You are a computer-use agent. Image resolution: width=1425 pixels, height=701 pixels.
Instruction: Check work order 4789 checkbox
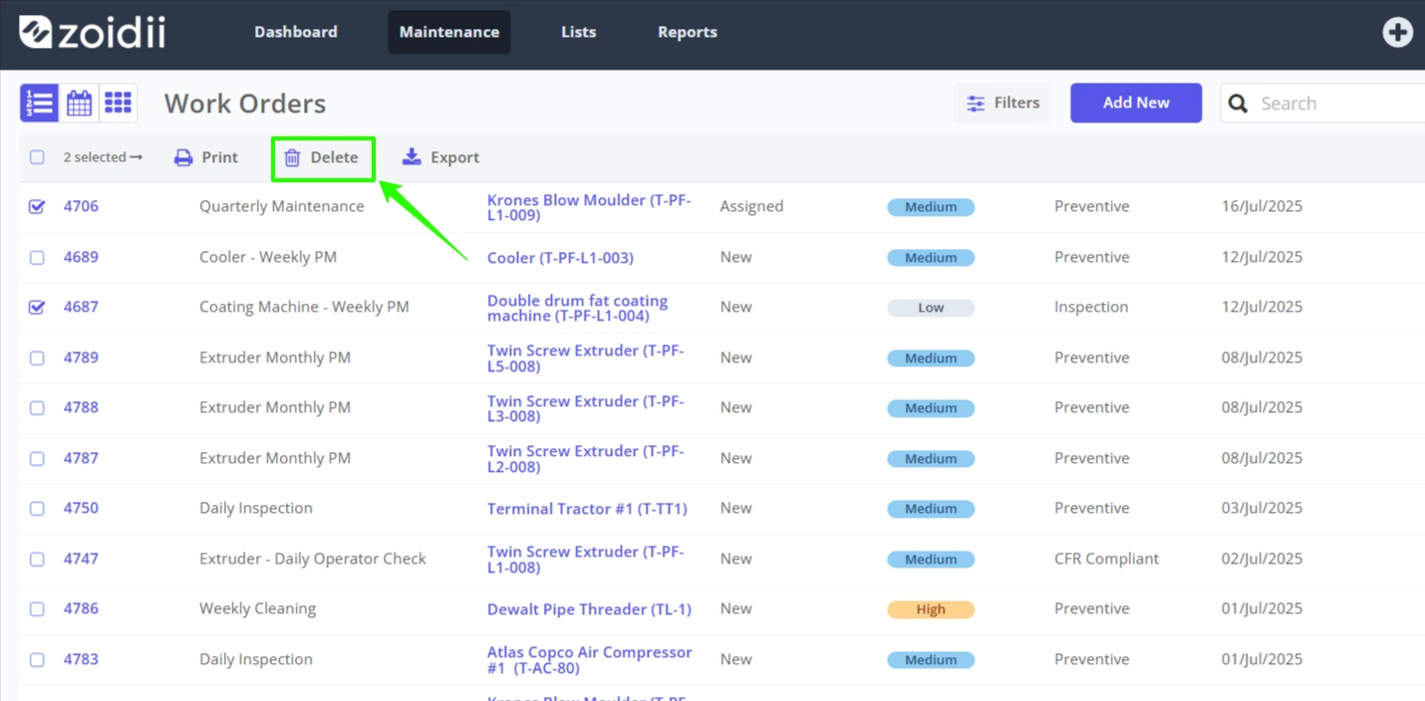[37, 357]
